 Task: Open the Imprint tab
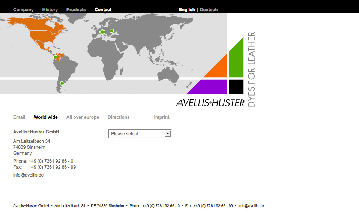[162, 117]
